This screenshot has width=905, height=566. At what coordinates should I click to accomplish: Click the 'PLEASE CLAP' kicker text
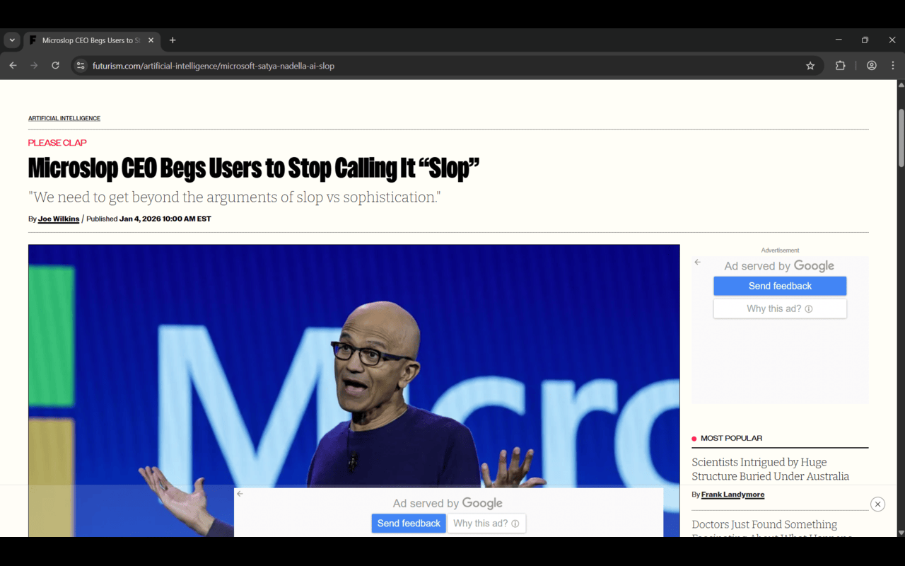[x=57, y=143]
